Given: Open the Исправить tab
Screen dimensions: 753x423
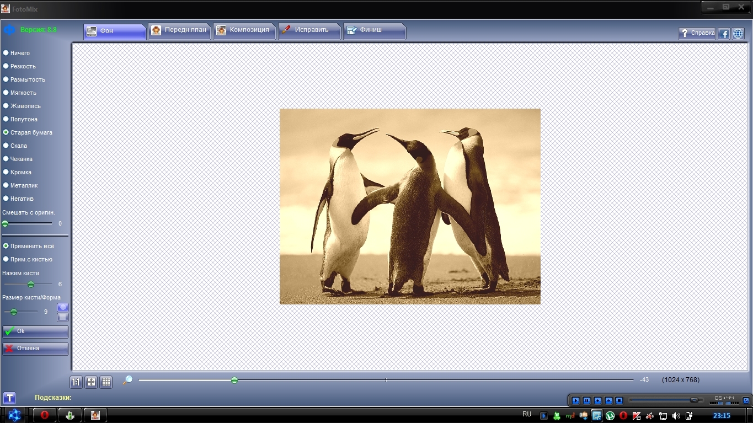Looking at the screenshot, I should point(309,30).
